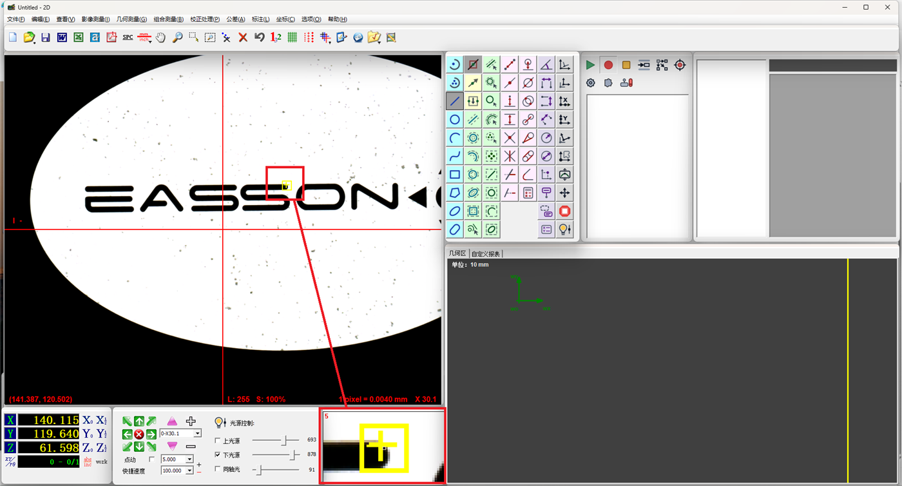Export measurement data to Excel

click(79, 37)
